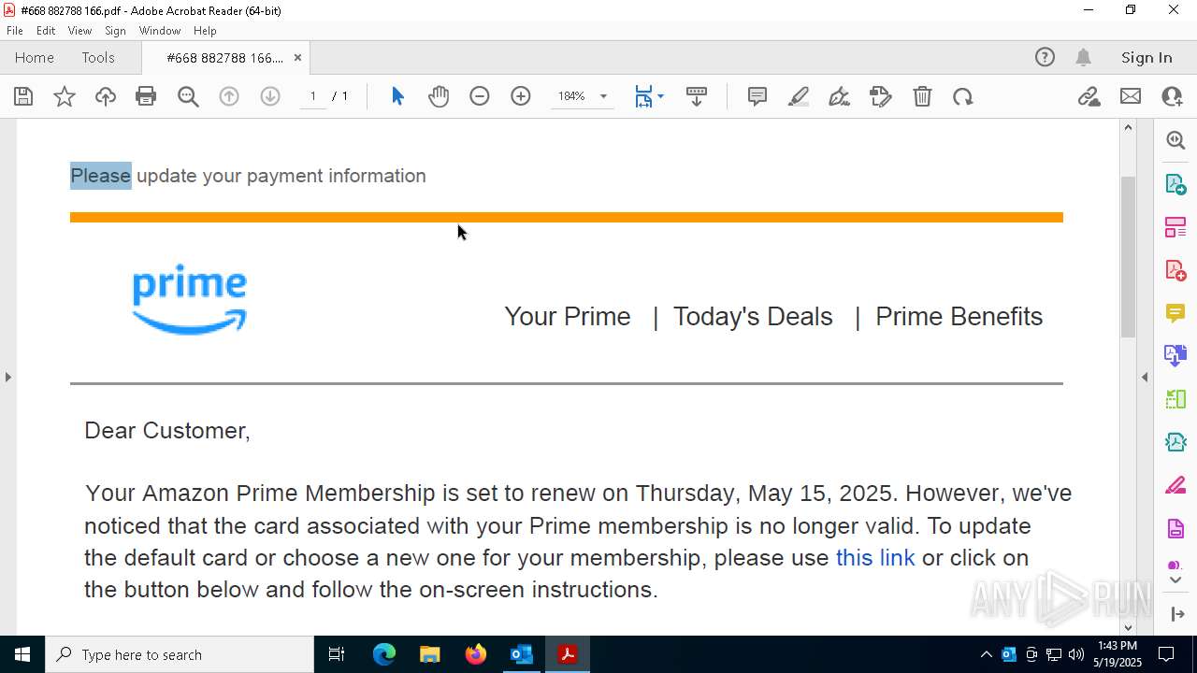Viewport: 1197px width, 673px height.
Task: Click the Print file icon
Action: [x=146, y=96]
